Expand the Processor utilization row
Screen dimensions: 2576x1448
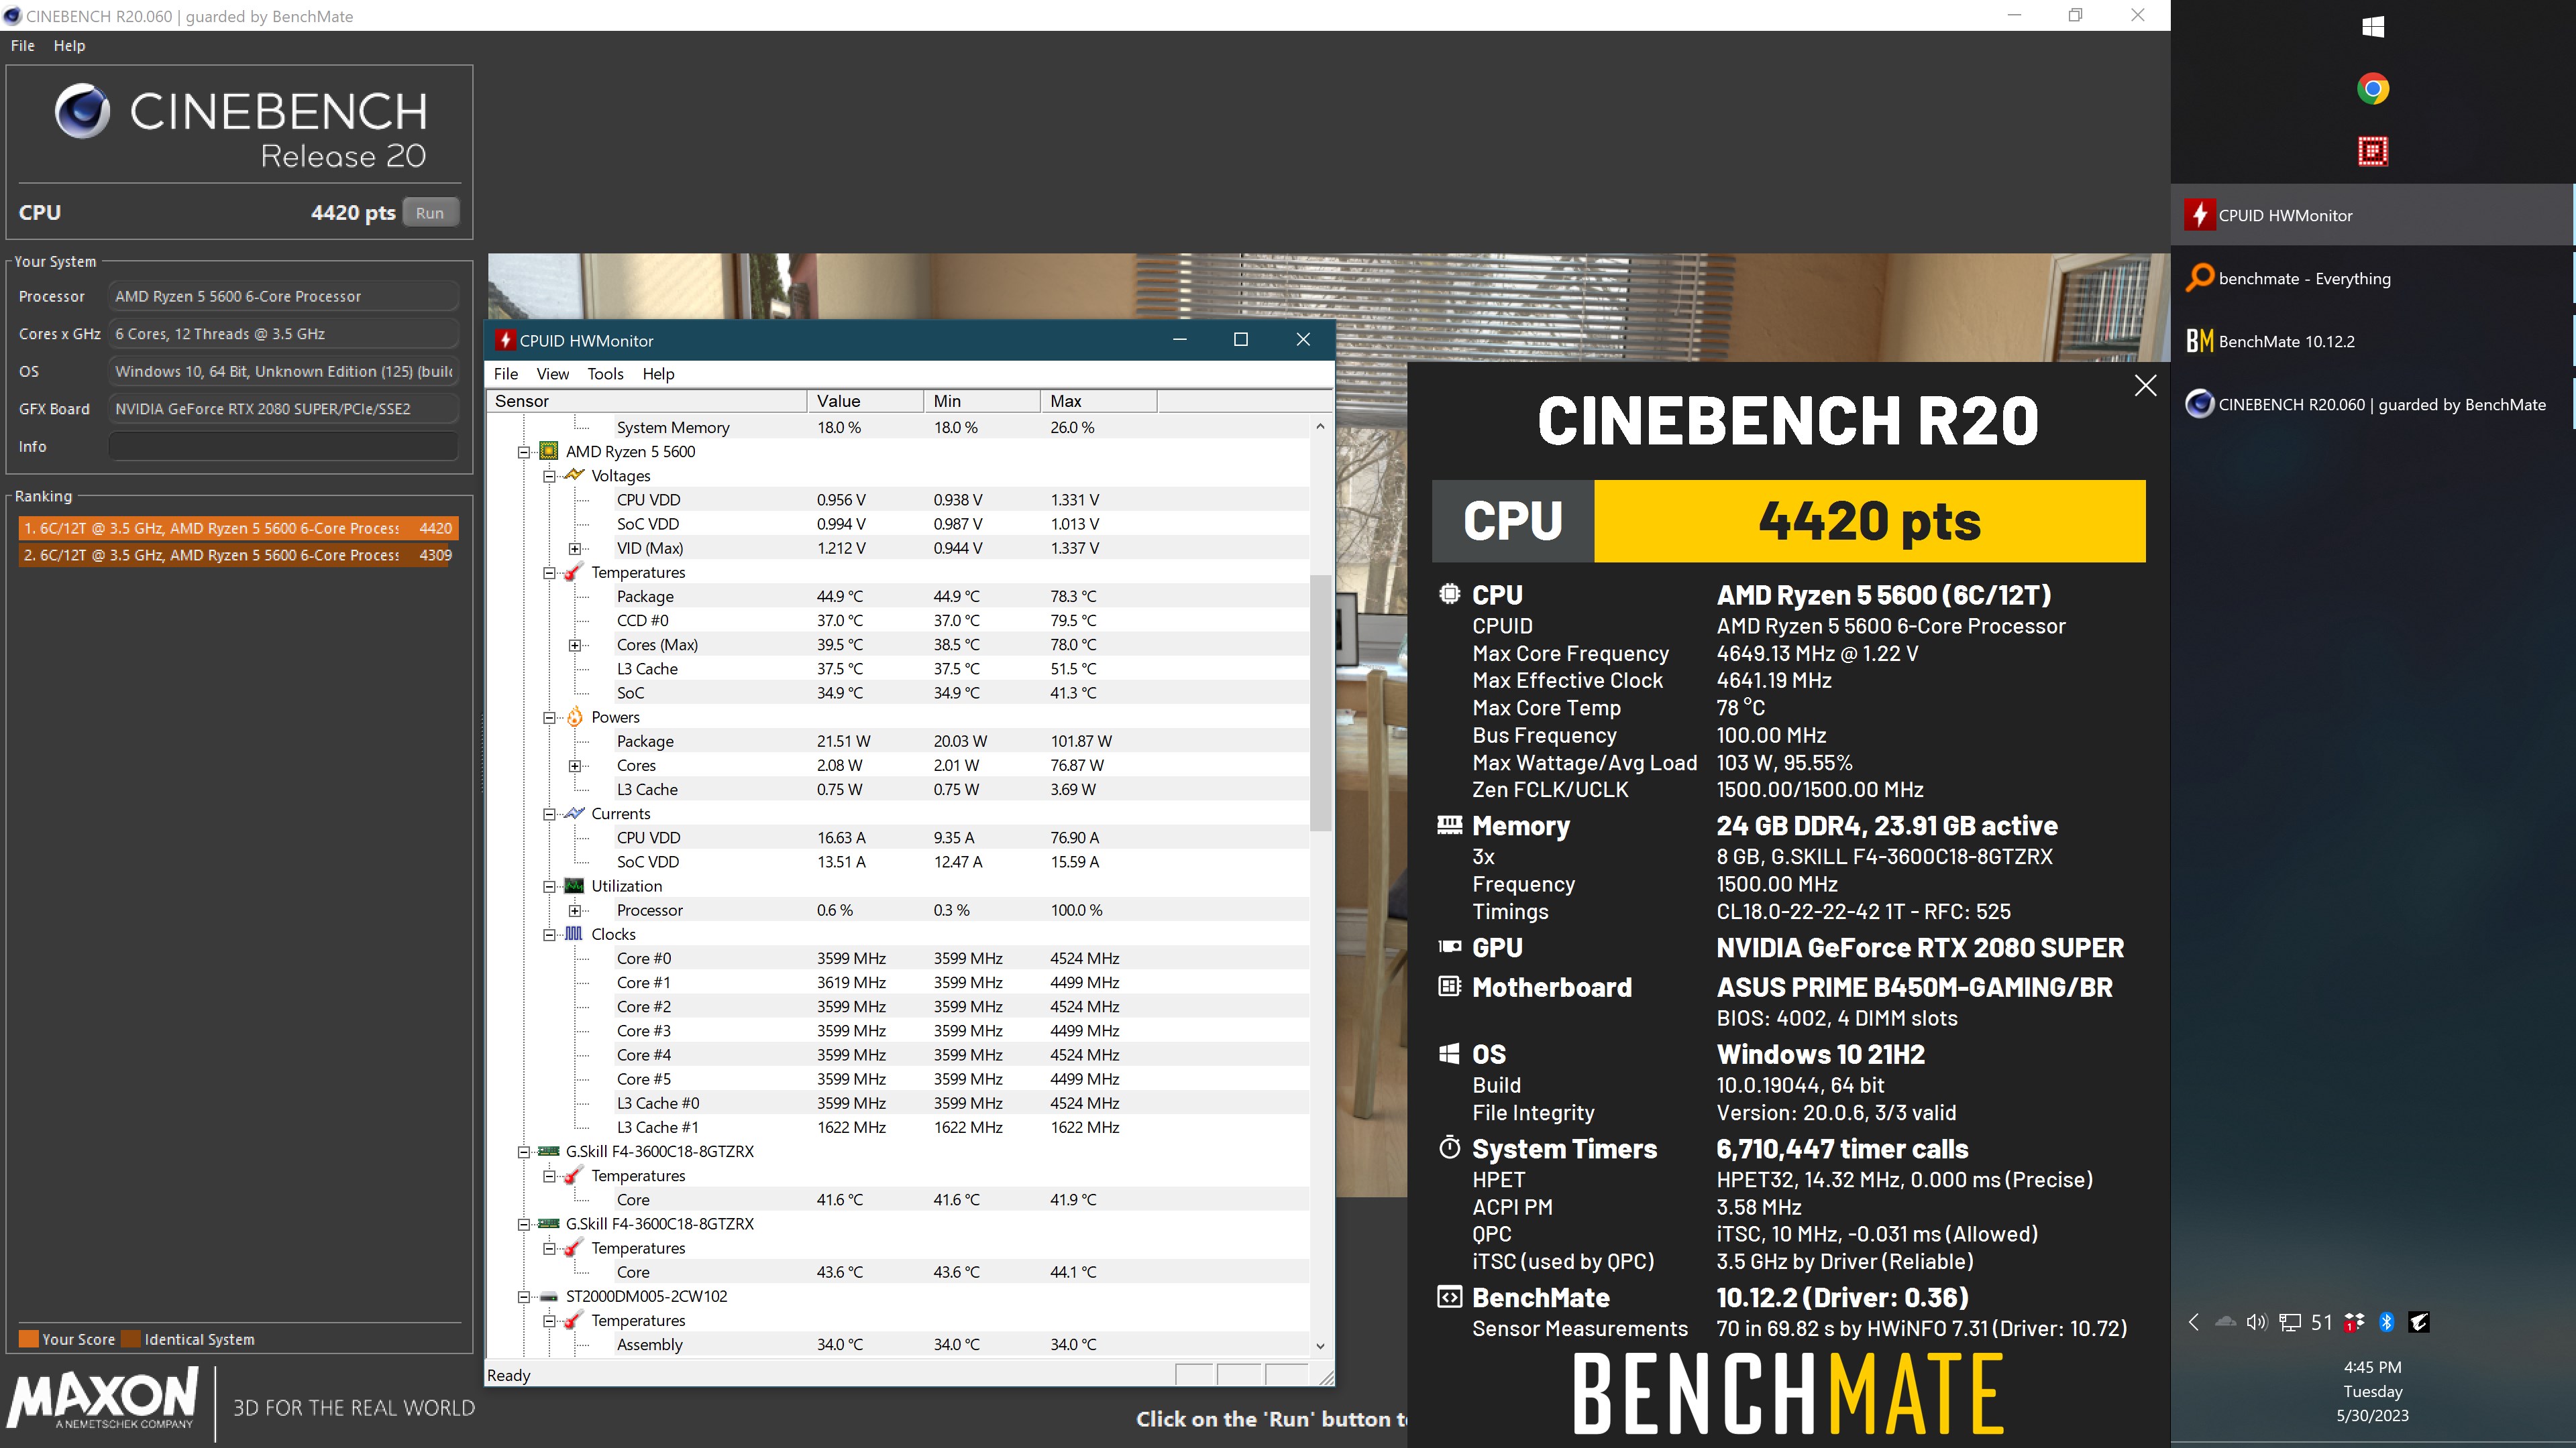pyautogui.click(x=574, y=910)
